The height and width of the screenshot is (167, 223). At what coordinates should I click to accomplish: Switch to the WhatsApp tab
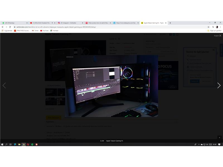(x=14, y=23)
